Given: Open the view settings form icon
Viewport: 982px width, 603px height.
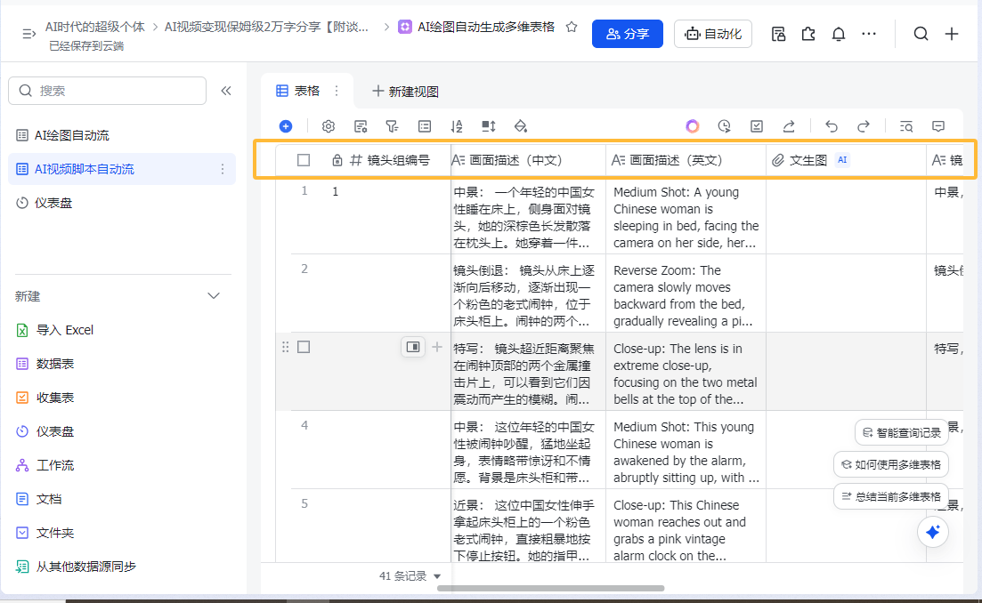Looking at the screenshot, I should [361, 126].
